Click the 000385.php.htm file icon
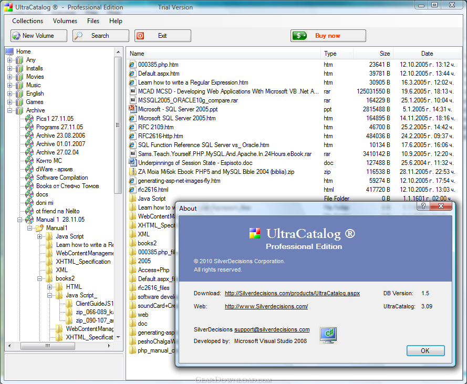Viewport: 467px width, 384px height. coord(132,65)
